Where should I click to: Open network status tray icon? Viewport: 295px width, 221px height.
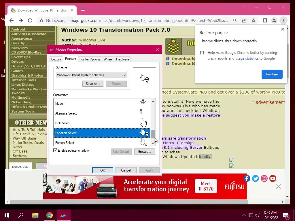coord(251,215)
